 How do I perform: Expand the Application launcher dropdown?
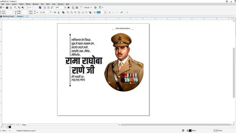(103, 7)
